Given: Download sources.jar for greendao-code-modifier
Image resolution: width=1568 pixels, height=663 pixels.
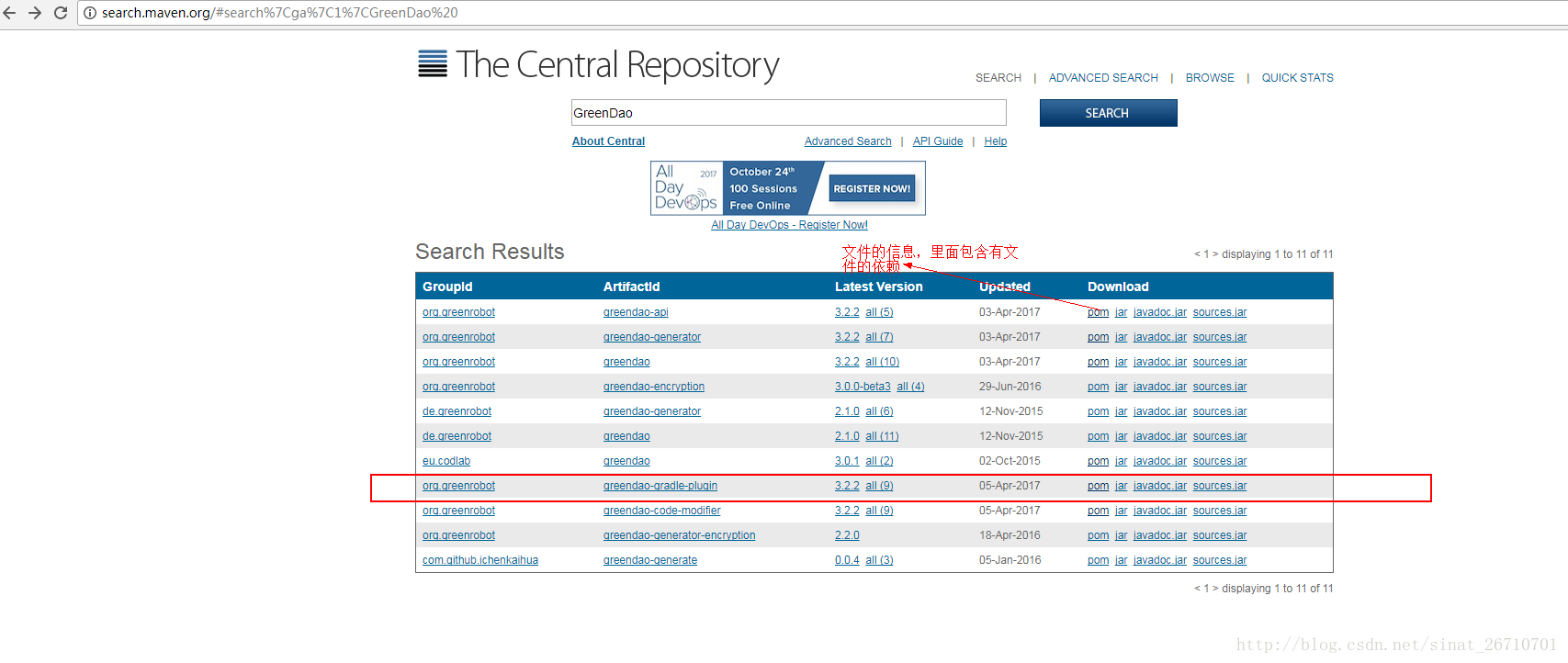Looking at the screenshot, I should coord(1220,511).
